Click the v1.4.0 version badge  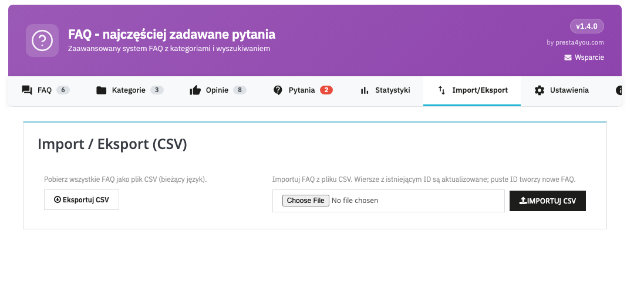pyautogui.click(x=587, y=26)
